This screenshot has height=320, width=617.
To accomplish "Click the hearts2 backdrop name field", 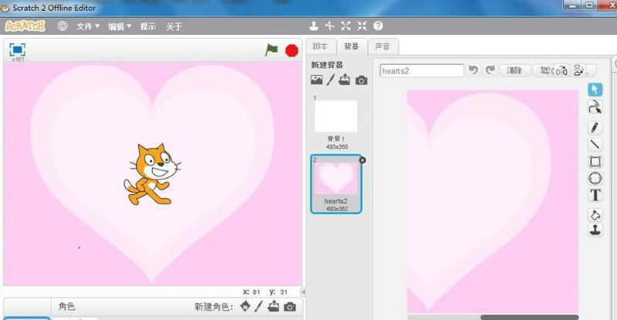I will tap(422, 70).
